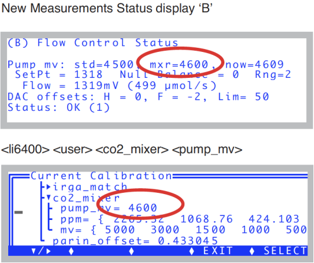Click the DAC offsets Lim= 50 value

(243, 97)
